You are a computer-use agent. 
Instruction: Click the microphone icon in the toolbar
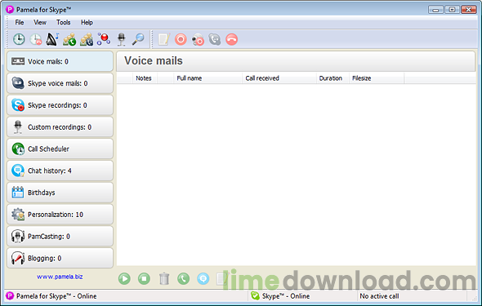[122, 40]
